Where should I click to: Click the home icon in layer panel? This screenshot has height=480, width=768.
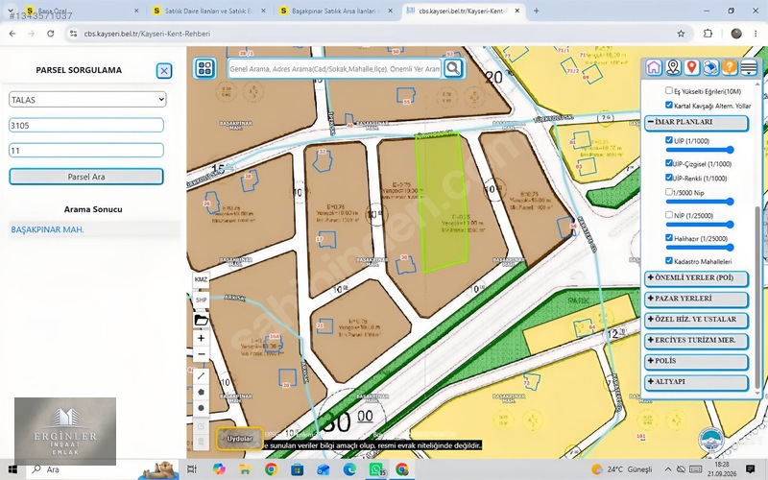pos(654,67)
